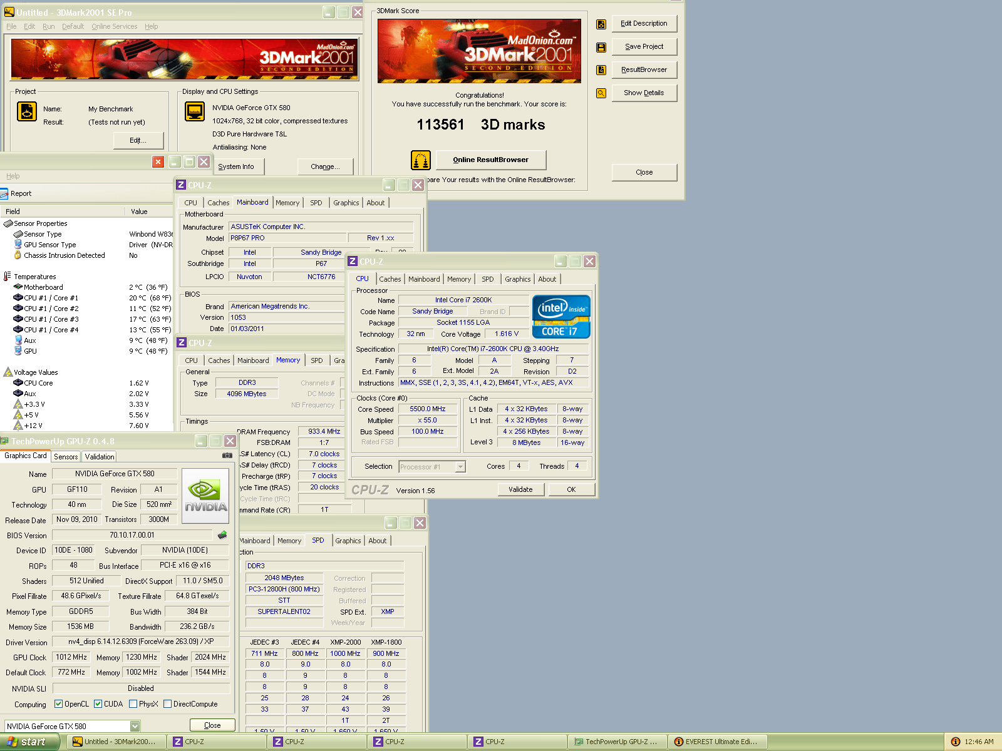Open the Processor #1 selection dropdown in CPU-Z

pyautogui.click(x=460, y=467)
